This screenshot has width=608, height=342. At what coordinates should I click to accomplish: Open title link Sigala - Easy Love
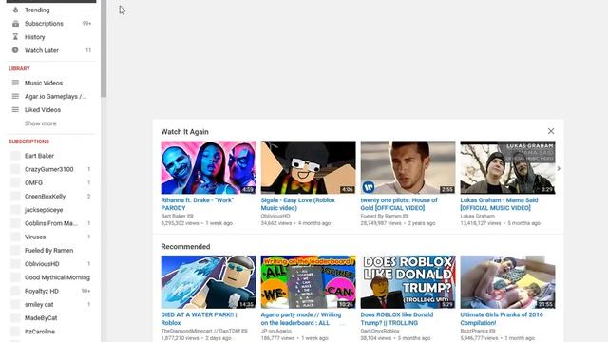tap(297, 204)
